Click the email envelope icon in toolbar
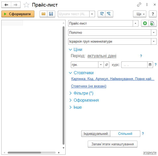This screenshot has height=156, width=158. point(43,14)
